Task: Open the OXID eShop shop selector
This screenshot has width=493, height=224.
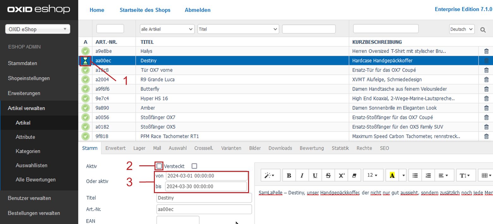Action: tap(38, 29)
